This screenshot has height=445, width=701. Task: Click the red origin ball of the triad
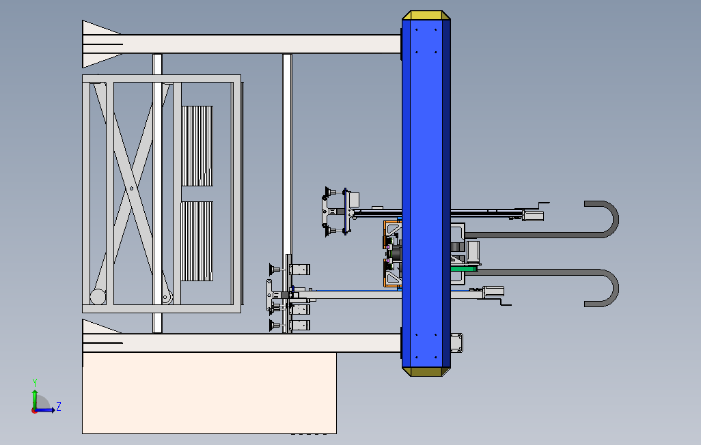click(x=34, y=411)
